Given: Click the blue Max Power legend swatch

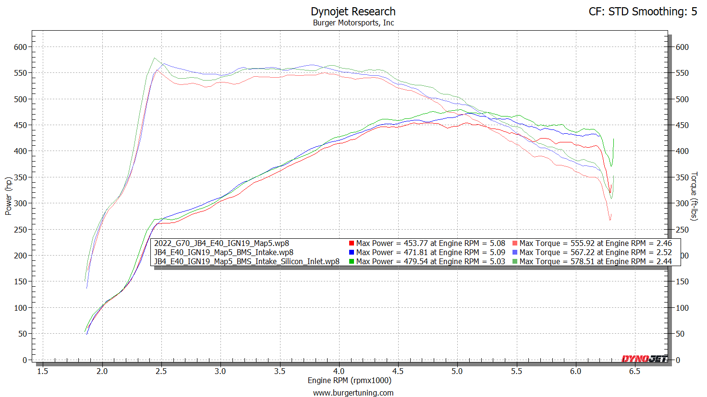Looking at the screenshot, I should tap(352, 253).
